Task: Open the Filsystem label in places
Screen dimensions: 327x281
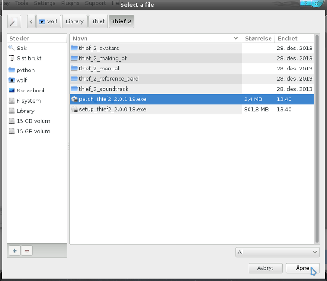Action: (28, 101)
